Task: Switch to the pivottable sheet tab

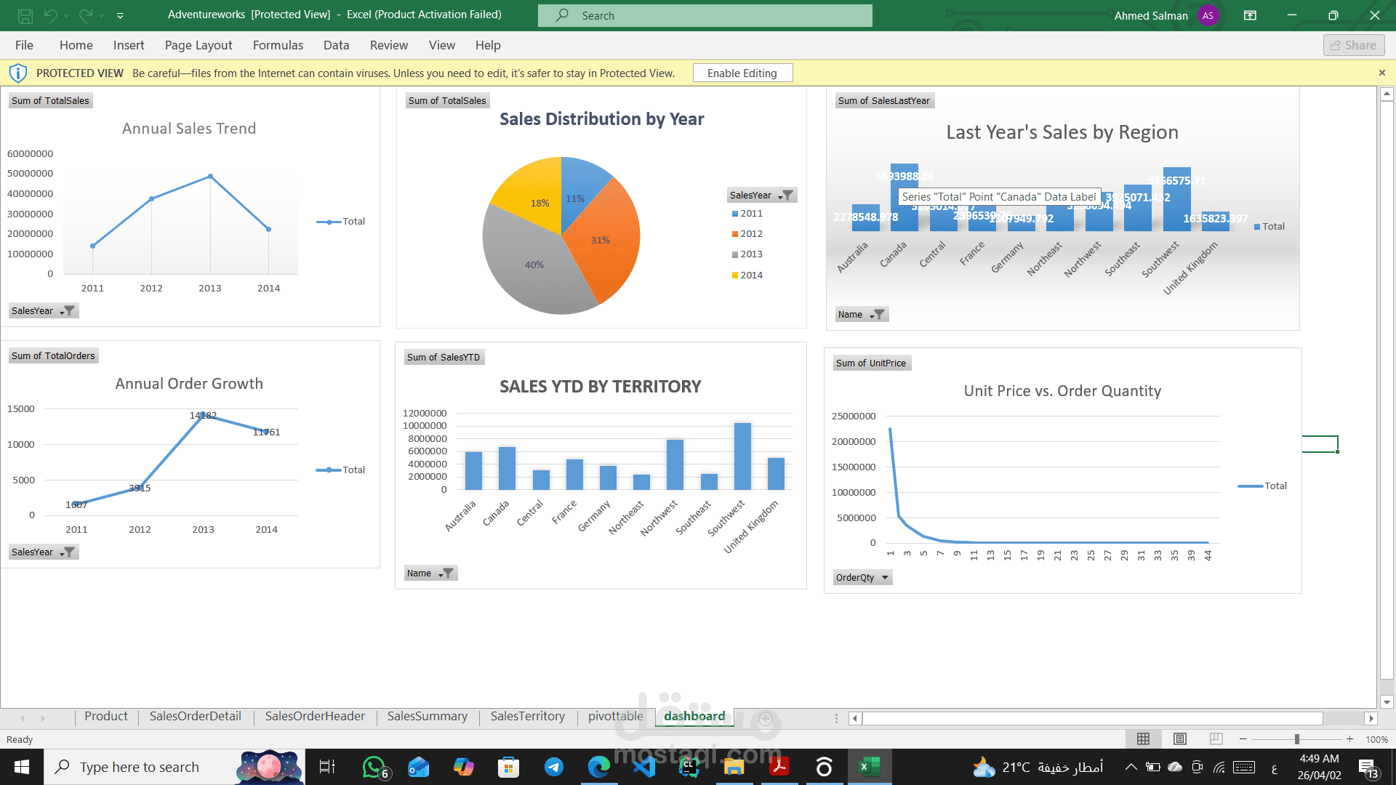Action: 614,716
